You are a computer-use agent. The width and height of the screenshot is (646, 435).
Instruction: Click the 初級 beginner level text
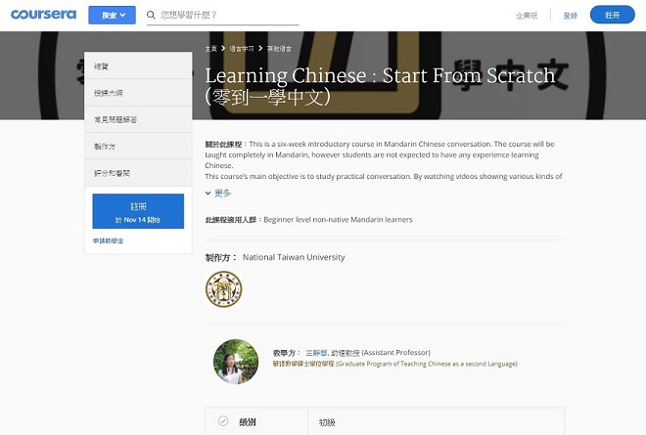327,422
